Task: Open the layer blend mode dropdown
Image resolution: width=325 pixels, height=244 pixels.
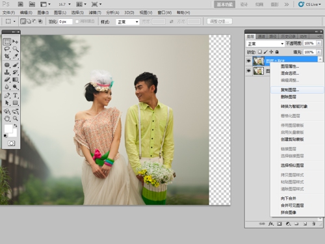Action: point(265,44)
